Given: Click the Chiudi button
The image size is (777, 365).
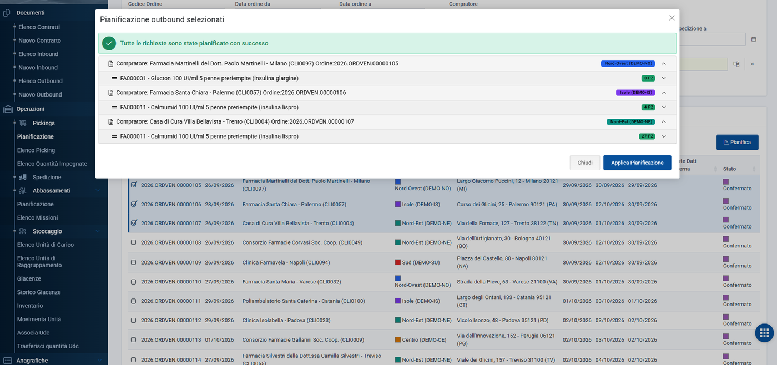Looking at the screenshot, I should (585, 163).
